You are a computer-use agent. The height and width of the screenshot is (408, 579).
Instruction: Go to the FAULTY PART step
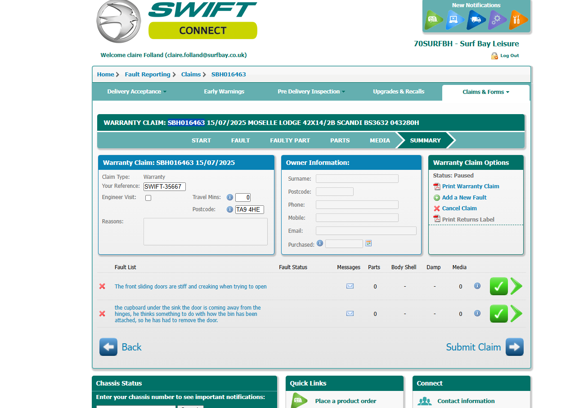click(x=290, y=140)
